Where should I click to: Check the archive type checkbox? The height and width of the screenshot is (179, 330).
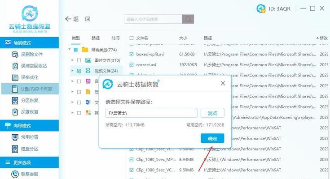[79, 92]
